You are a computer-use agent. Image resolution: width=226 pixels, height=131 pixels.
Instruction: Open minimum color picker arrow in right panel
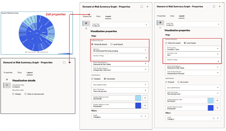click(x=217, y=101)
